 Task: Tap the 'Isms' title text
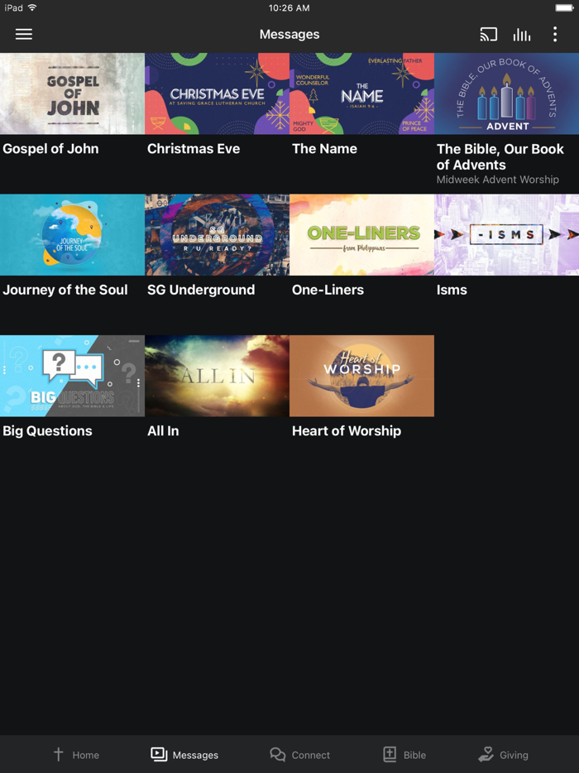click(x=452, y=290)
